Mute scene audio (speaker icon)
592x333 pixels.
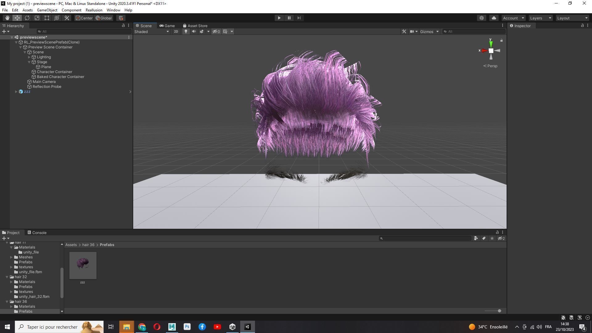pos(194,31)
